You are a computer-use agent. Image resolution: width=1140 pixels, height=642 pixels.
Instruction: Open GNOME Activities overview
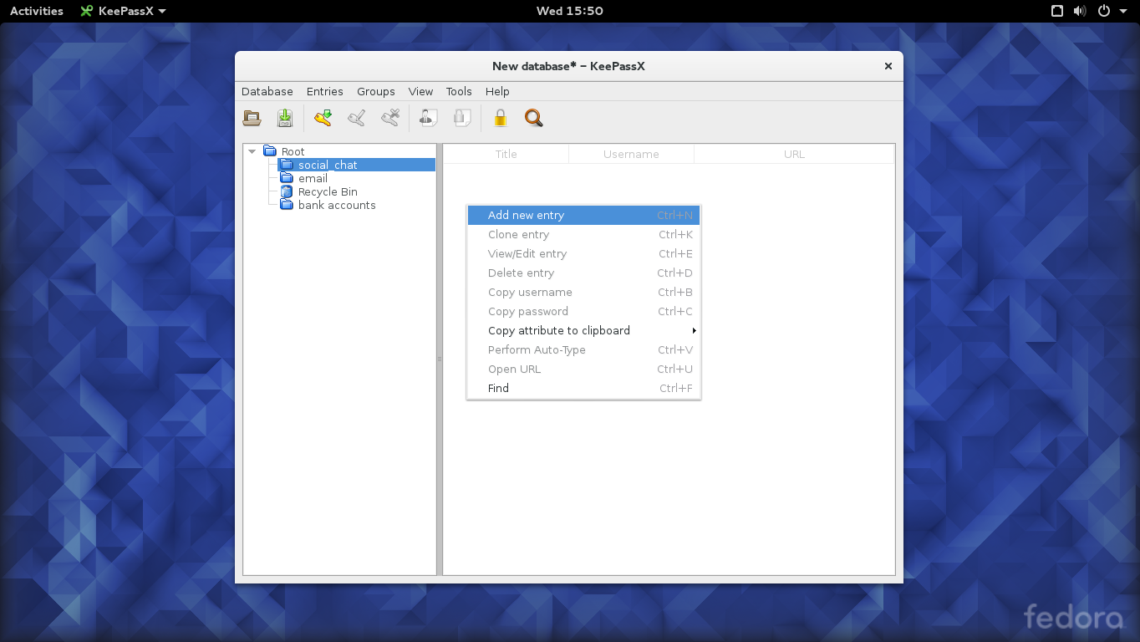[37, 11]
